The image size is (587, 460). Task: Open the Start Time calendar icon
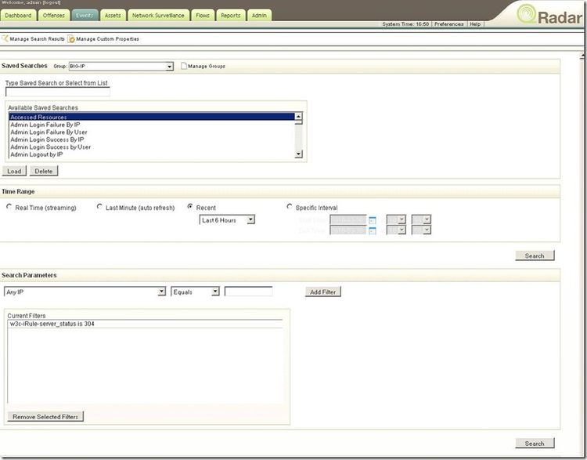372,220
